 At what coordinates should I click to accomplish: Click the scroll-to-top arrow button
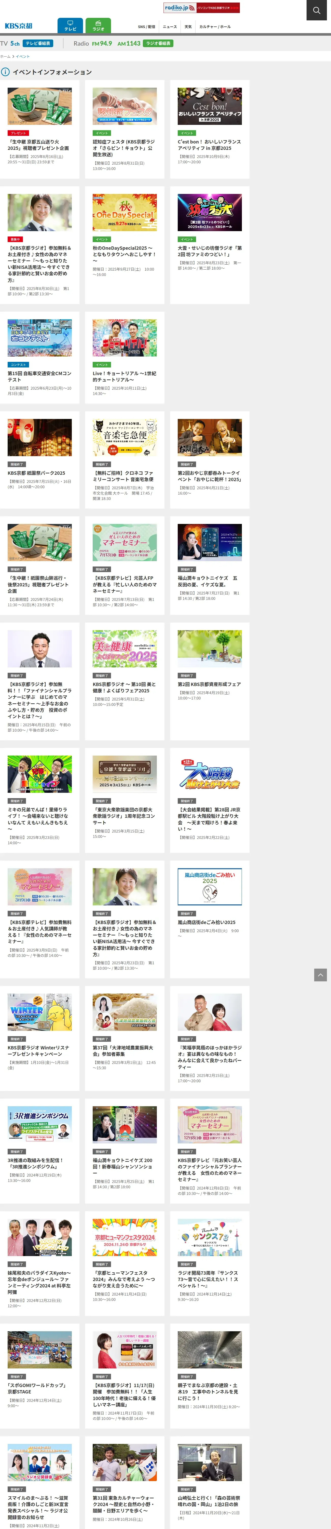point(320,975)
